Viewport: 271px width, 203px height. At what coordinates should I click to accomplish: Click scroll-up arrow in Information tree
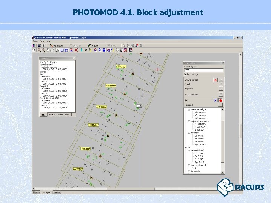tap(222, 110)
